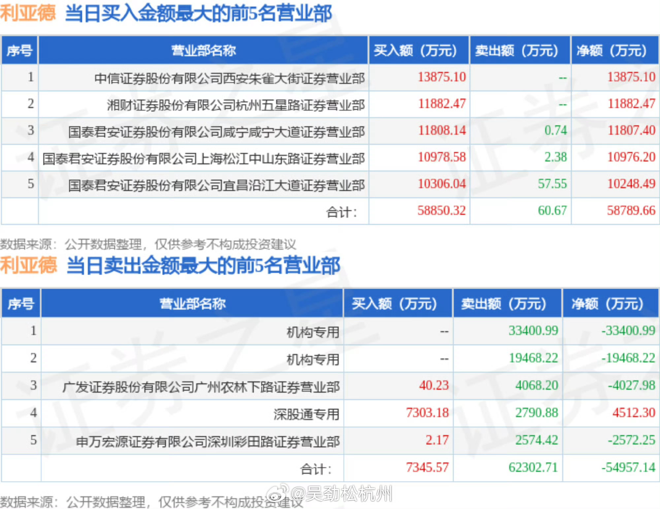Click 营业部名称 header in the 买入 table

[x=203, y=51]
